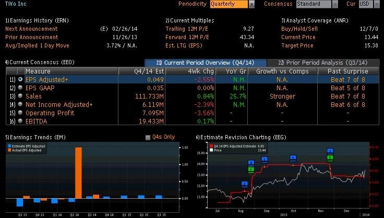Click red Q4 14 EPS Adjusted Estimate swatch
Image resolution: width=384 pixels, height=218 pixels.
(x=211, y=146)
